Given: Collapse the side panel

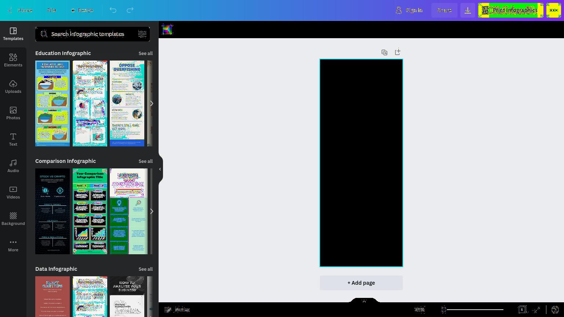Looking at the screenshot, I should (160, 169).
